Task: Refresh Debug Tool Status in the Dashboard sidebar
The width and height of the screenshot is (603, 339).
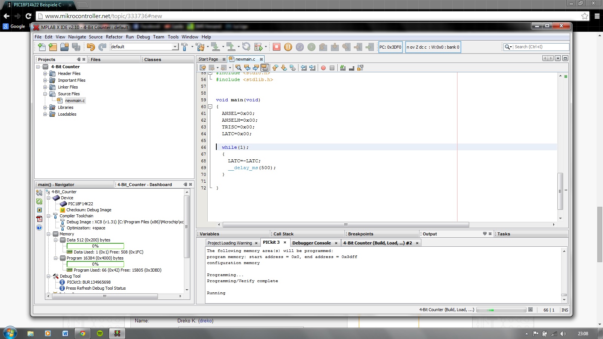Action: point(39,202)
